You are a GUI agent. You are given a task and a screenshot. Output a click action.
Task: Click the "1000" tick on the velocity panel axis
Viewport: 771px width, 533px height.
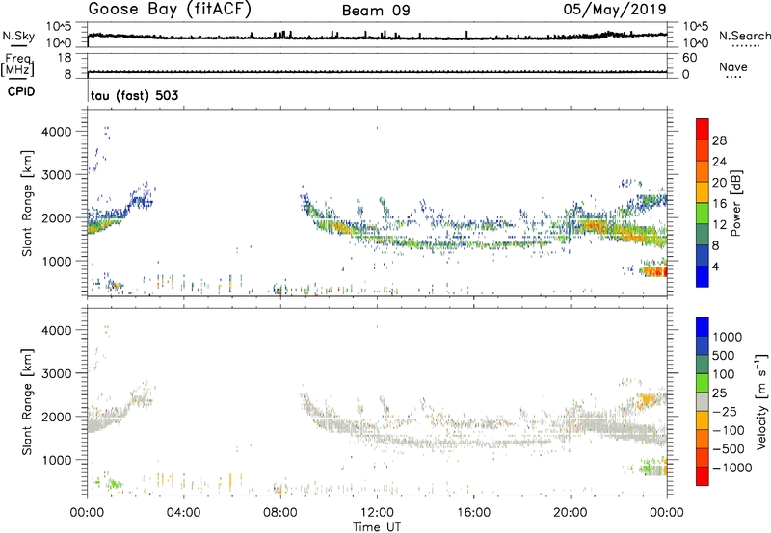click(x=56, y=460)
